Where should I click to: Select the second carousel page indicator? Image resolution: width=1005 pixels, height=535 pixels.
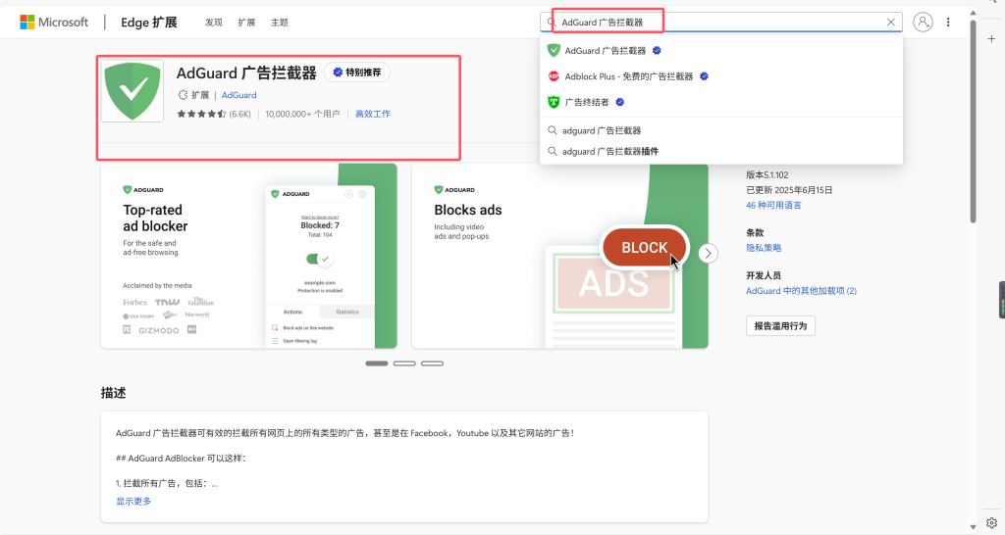(x=404, y=364)
